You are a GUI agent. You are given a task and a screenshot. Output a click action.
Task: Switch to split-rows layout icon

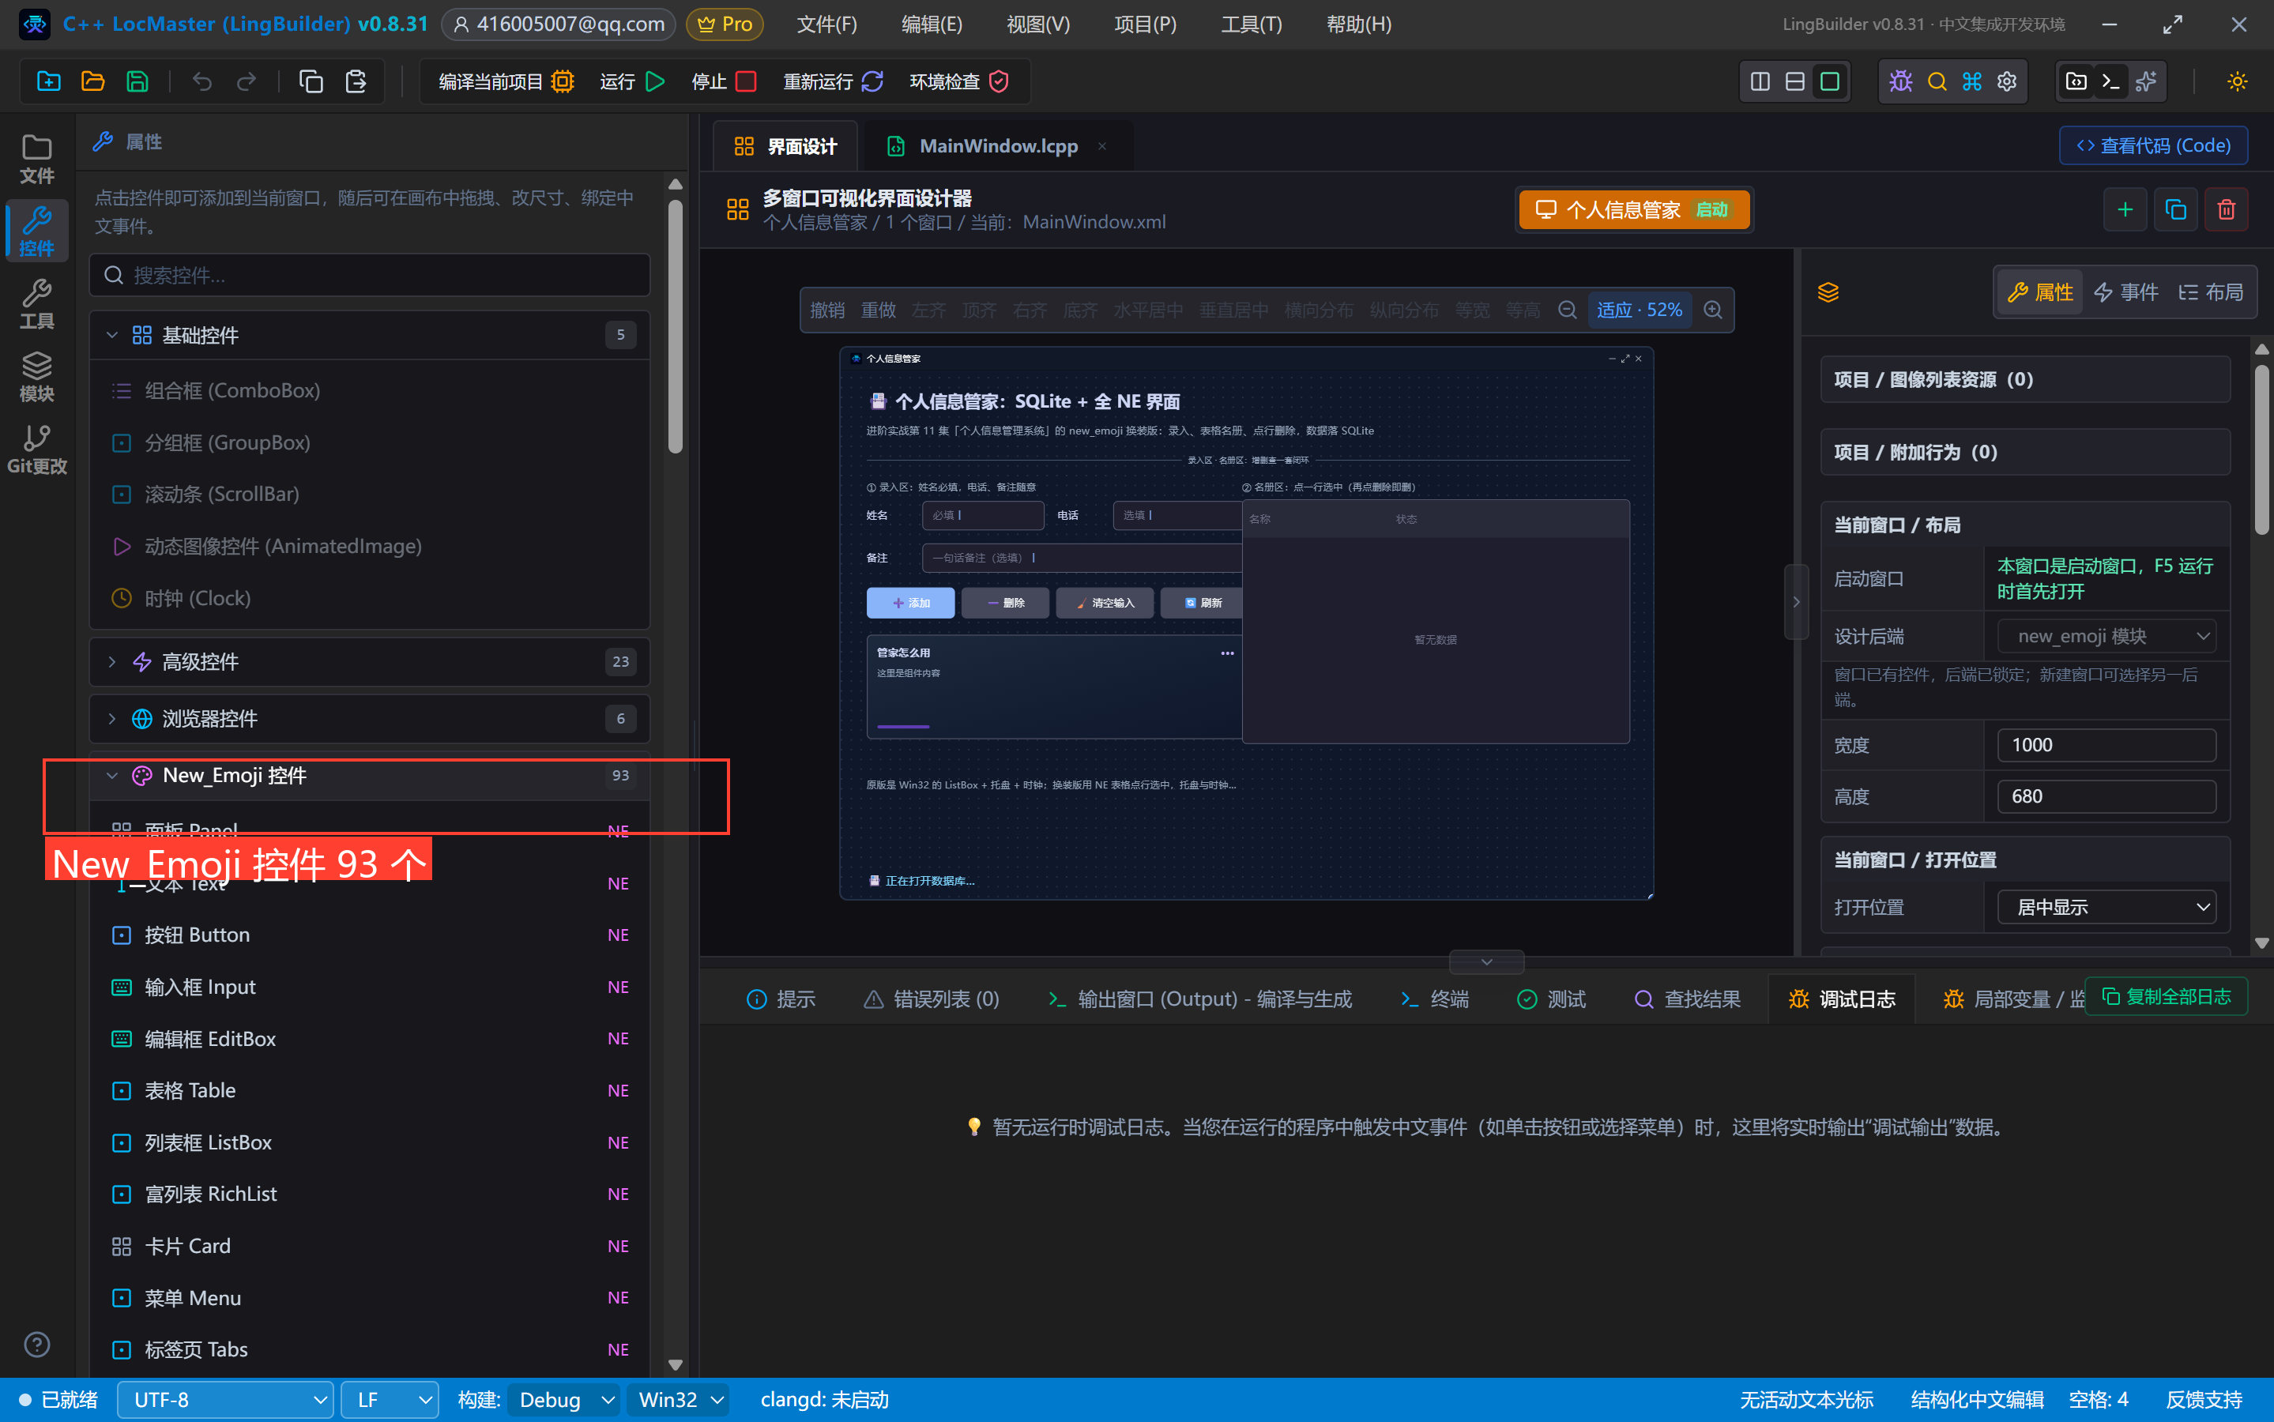[1794, 82]
